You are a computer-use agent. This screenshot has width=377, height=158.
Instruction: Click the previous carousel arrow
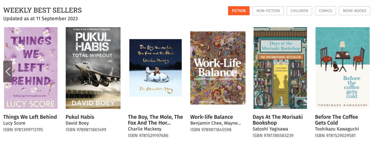pyautogui.click(x=8, y=71)
